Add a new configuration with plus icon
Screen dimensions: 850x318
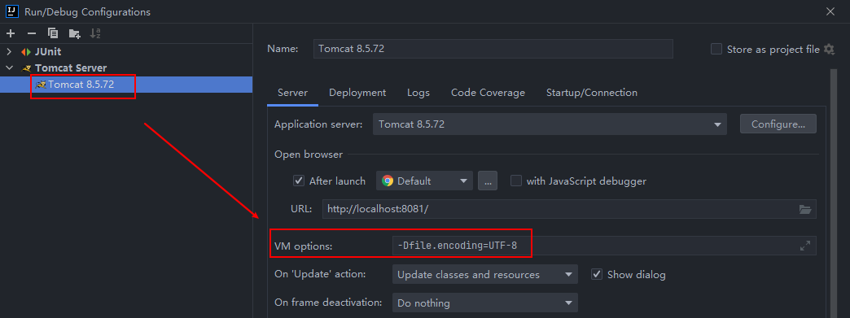point(11,33)
